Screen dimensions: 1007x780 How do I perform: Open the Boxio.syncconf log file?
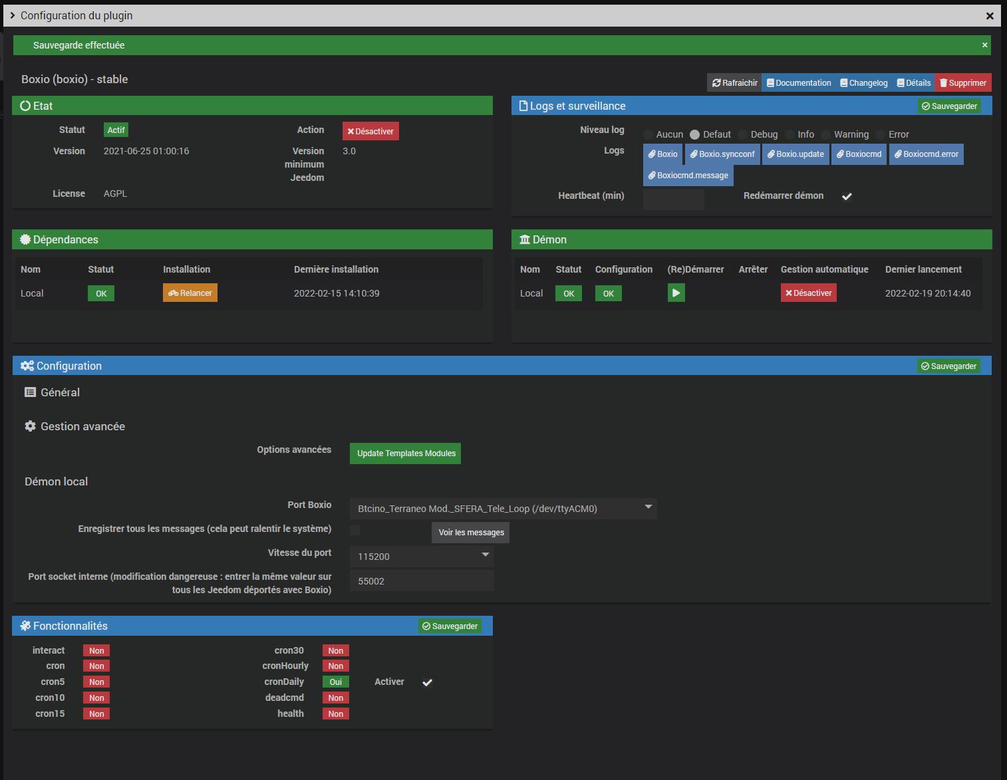point(722,154)
